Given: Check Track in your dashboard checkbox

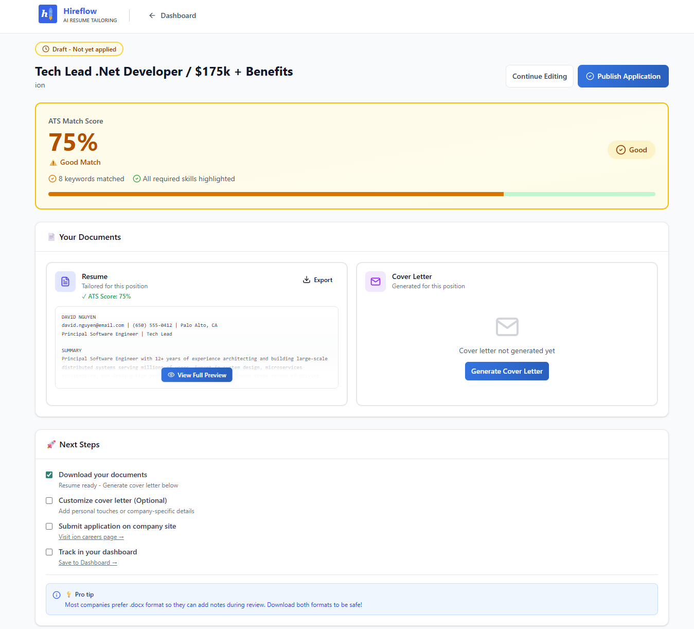Looking at the screenshot, I should (49, 552).
